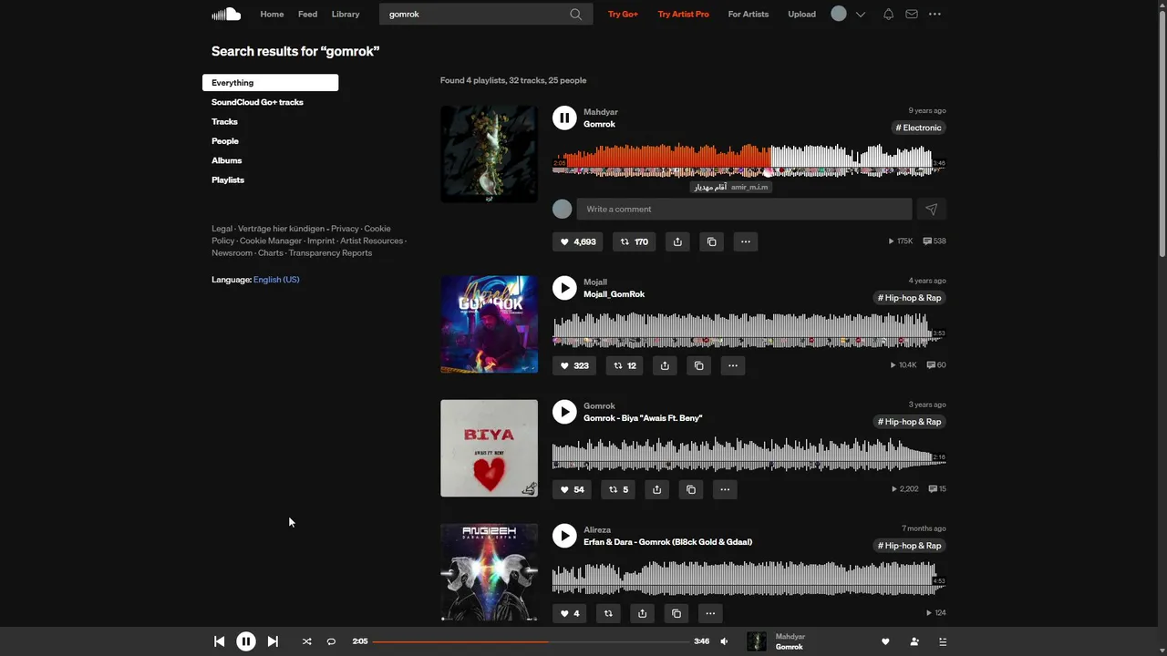Open the SoundCloud logo home link
1167x656 pixels.
pos(226,14)
